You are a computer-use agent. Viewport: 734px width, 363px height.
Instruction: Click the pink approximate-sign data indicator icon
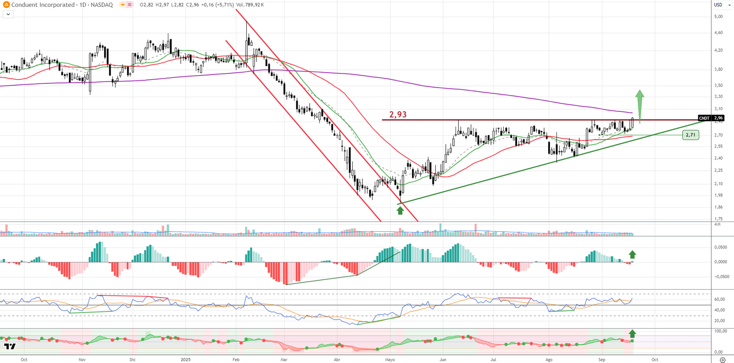point(130,5)
